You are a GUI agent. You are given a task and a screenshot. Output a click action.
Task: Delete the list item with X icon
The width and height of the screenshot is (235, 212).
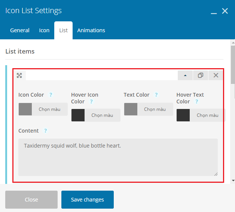pos(216,75)
